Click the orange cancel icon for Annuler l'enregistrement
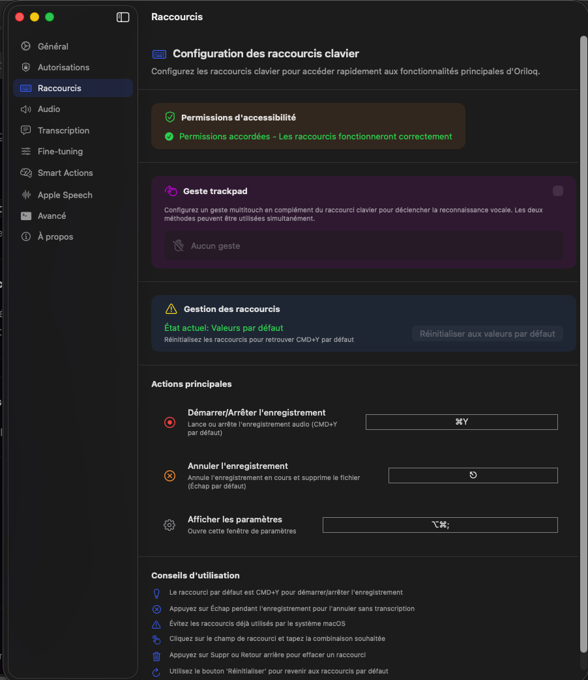Image resolution: width=588 pixels, height=680 pixels. (169, 475)
